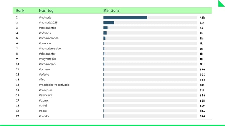Viewport: 225px width, 126px height.
Task: Click the green triangle logo in corner
Action: 222,3
